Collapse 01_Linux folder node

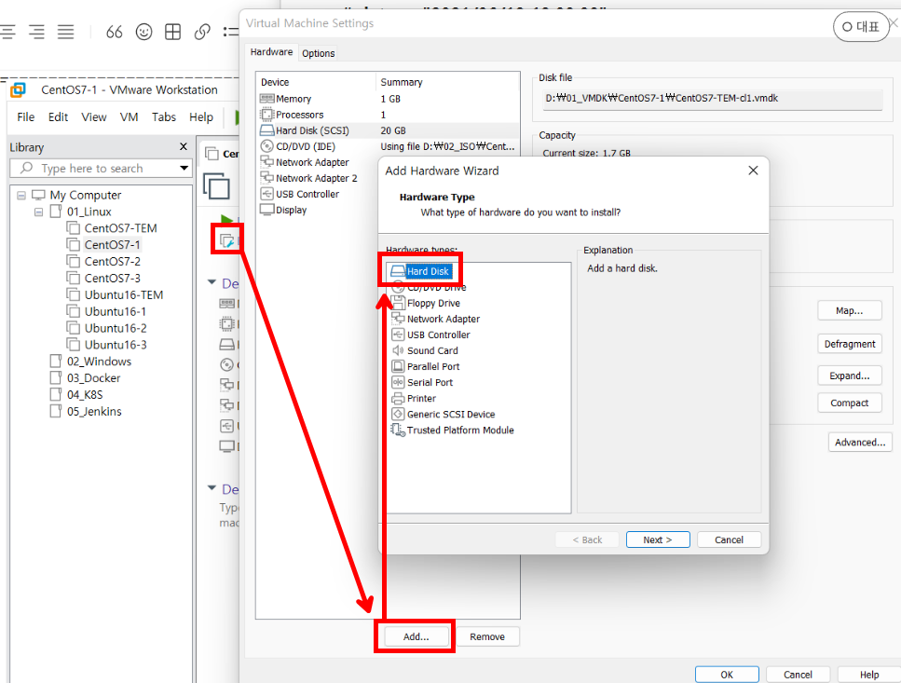[x=38, y=212]
